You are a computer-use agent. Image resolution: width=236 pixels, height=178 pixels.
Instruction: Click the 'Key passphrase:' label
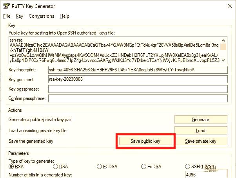click(x=24, y=89)
